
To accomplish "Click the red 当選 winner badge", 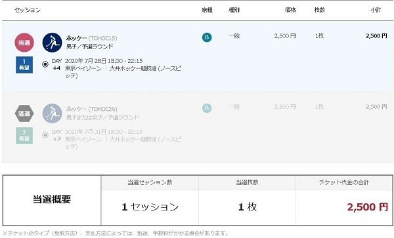I will [24, 43].
